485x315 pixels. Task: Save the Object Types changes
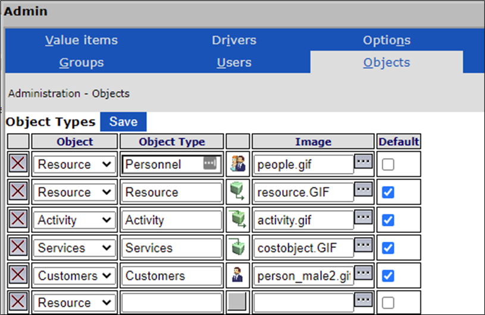pyautogui.click(x=123, y=122)
